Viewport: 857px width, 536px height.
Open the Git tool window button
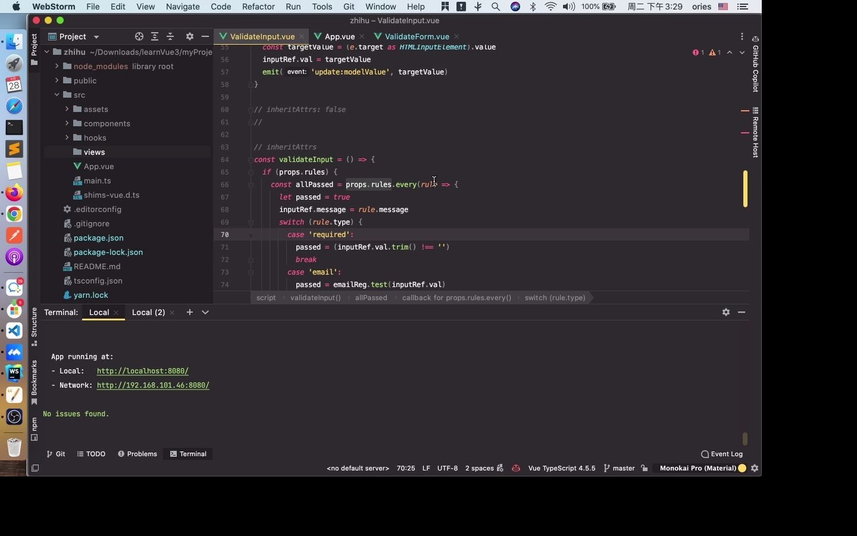[x=56, y=454]
